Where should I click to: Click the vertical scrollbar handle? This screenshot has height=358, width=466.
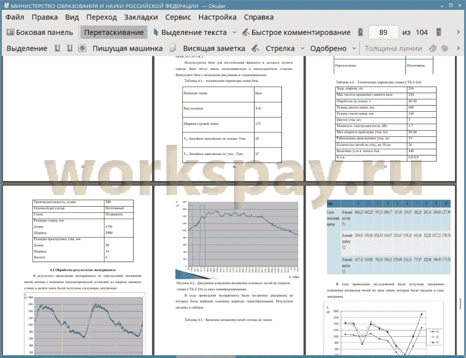460,304
